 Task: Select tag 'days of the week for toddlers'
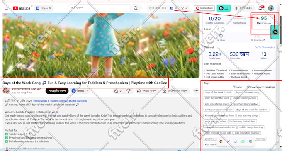(252, 110)
